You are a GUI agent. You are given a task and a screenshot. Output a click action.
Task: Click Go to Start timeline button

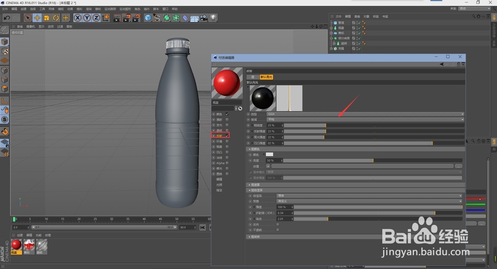coord(203,227)
